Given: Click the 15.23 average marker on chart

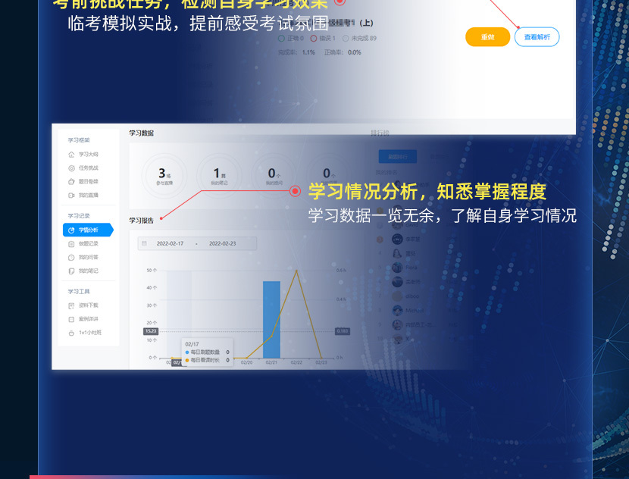Looking at the screenshot, I should click(x=151, y=331).
